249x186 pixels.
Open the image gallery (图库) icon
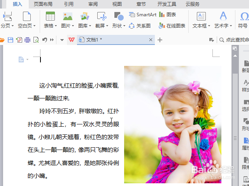[85, 16]
